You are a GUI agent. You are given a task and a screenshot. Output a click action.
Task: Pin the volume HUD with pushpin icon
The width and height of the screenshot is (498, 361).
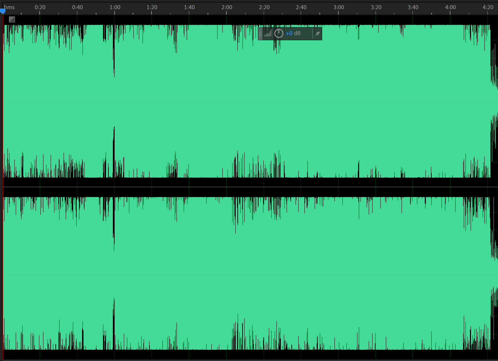317,33
